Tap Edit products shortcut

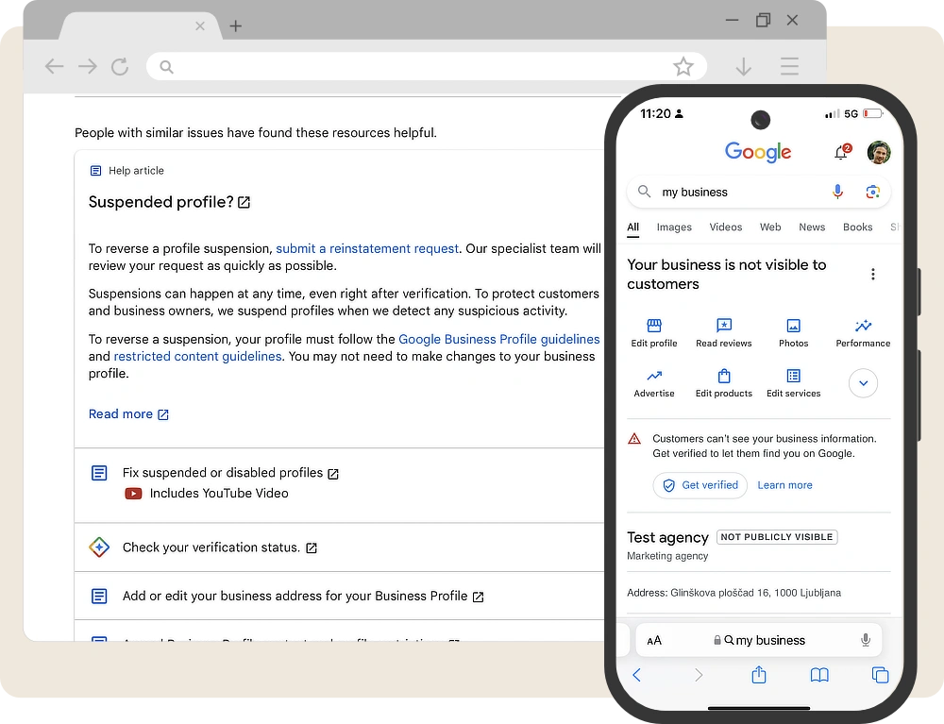(724, 383)
